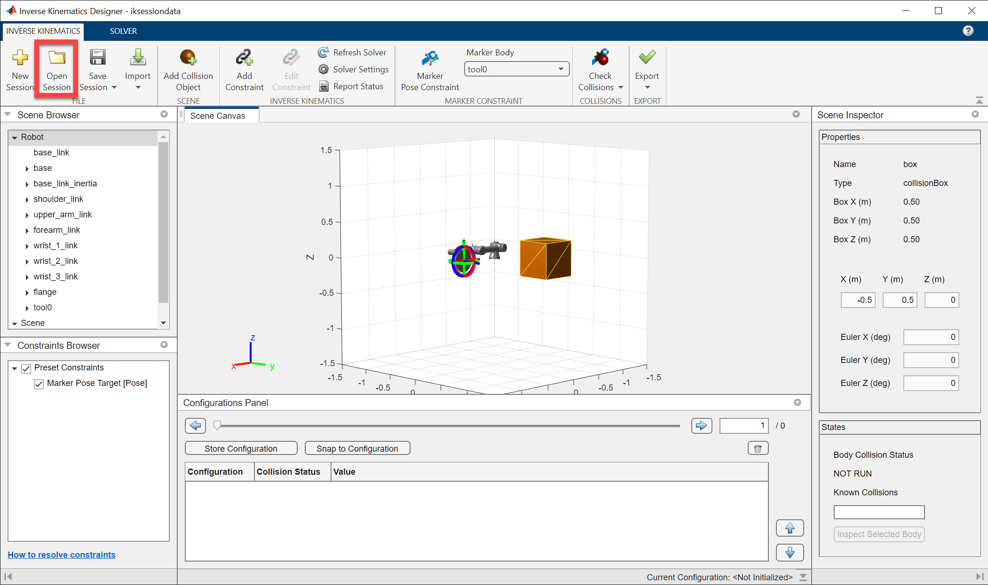Switch to the SOLVER tab
Image resolution: width=988 pixels, height=585 pixels.
click(123, 31)
